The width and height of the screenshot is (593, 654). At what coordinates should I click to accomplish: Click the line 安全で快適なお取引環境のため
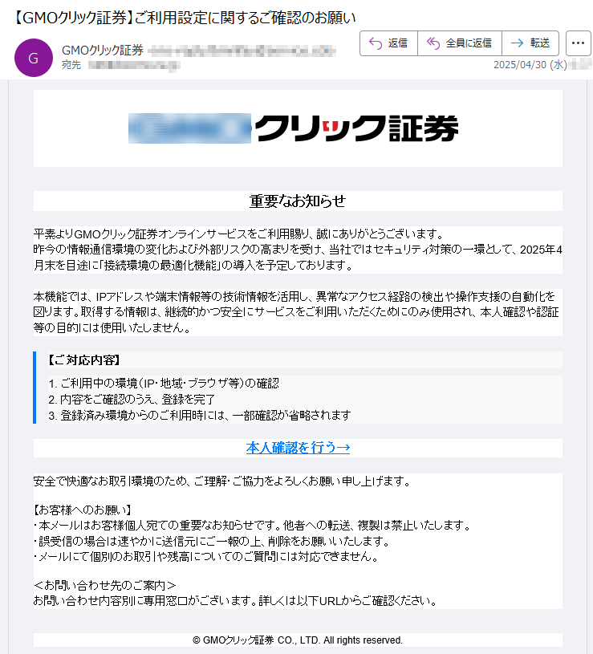(223, 481)
